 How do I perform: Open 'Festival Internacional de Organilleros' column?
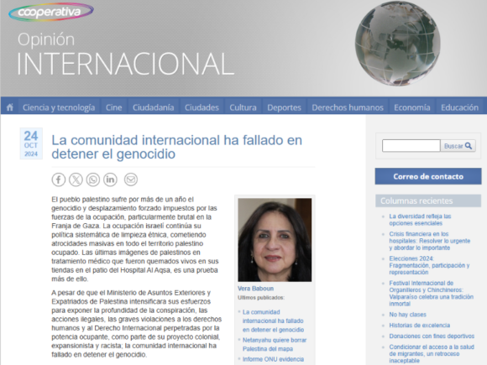431,294
